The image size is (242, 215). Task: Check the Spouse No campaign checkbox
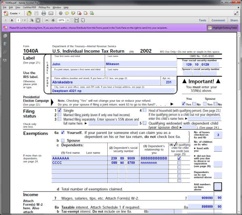click(x=216, y=104)
